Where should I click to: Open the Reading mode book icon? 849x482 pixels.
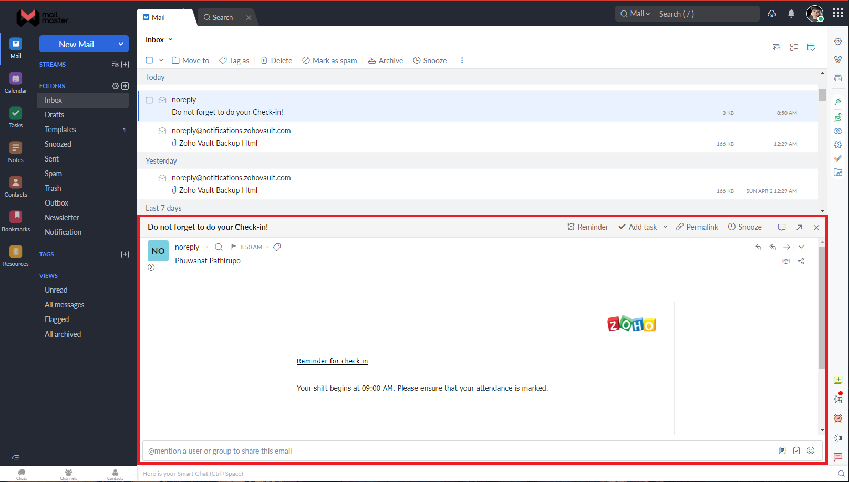(x=786, y=261)
